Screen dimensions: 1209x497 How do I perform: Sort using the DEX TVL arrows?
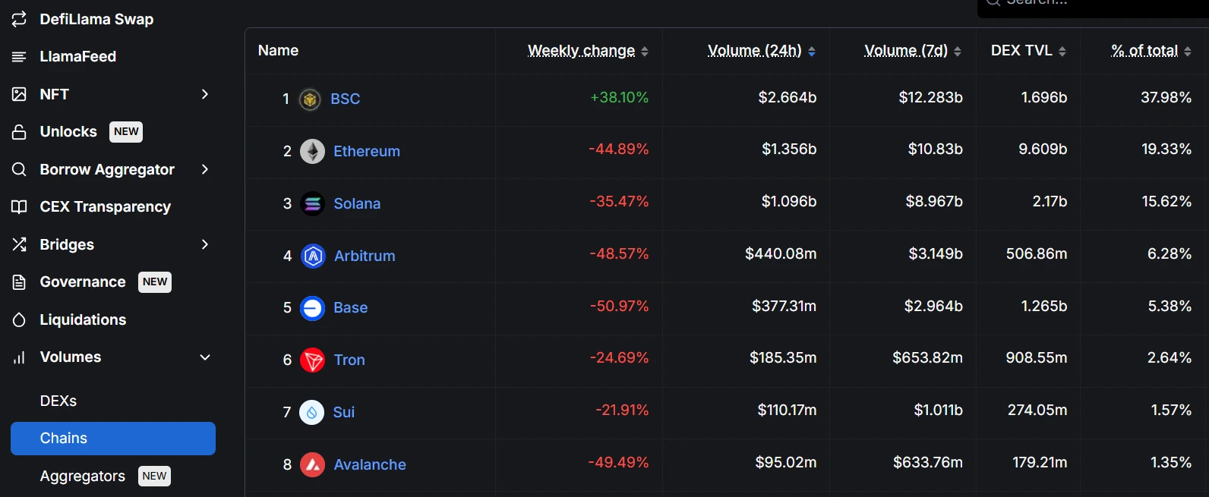(1062, 52)
